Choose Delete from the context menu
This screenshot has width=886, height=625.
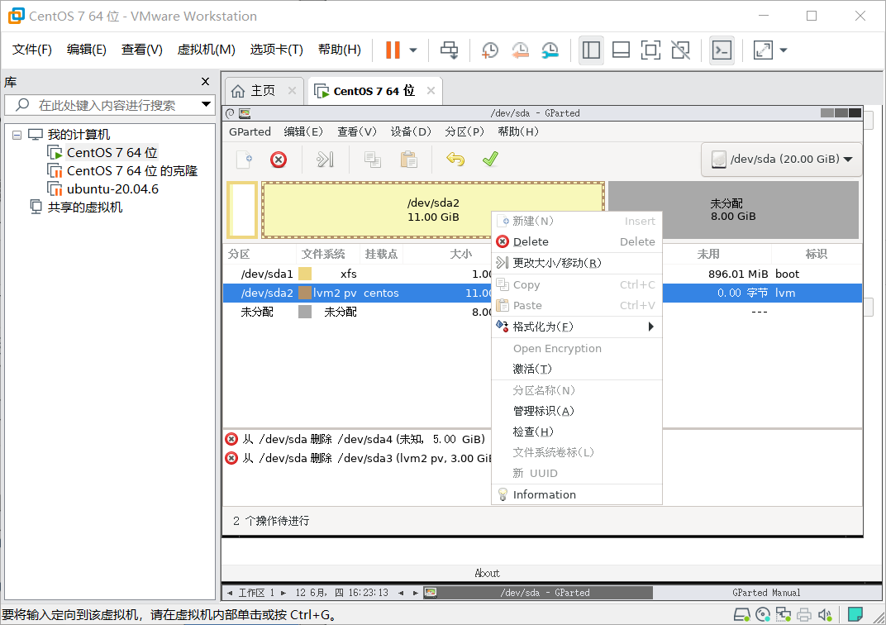pyautogui.click(x=576, y=242)
